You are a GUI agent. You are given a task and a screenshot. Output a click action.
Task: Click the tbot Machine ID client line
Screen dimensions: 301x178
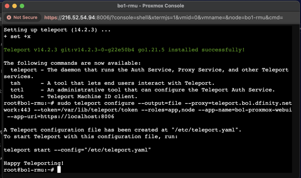click(74, 97)
